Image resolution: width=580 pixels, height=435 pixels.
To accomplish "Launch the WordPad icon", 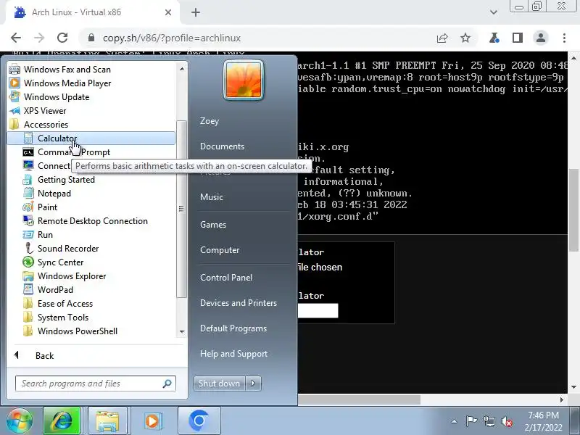I will click(x=28, y=290).
